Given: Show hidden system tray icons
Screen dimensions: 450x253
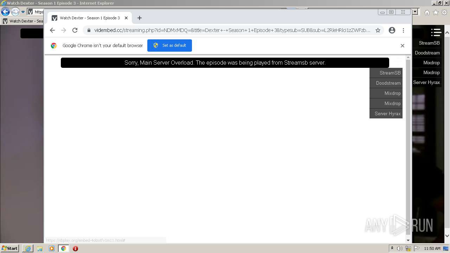Looking at the screenshot, I should click(392, 248).
